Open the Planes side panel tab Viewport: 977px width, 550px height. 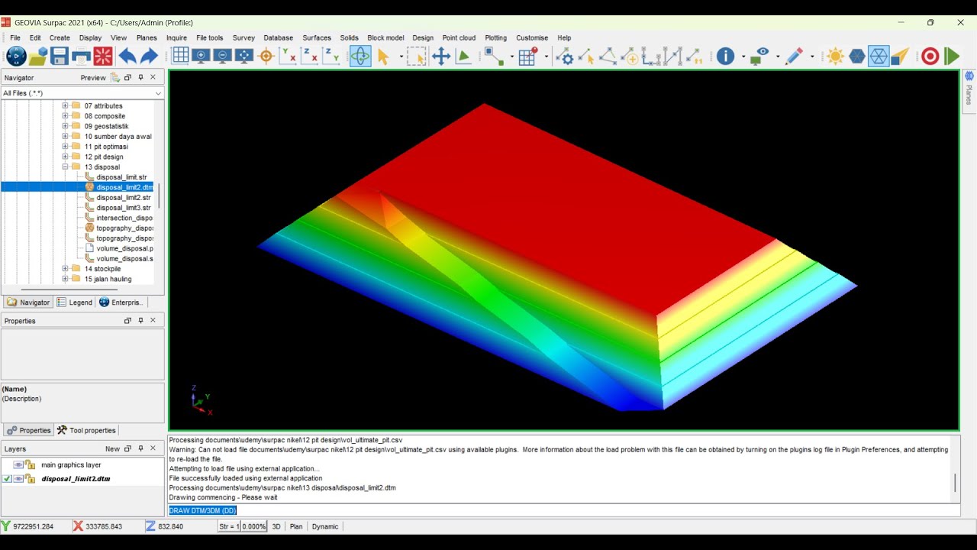coord(969,90)
